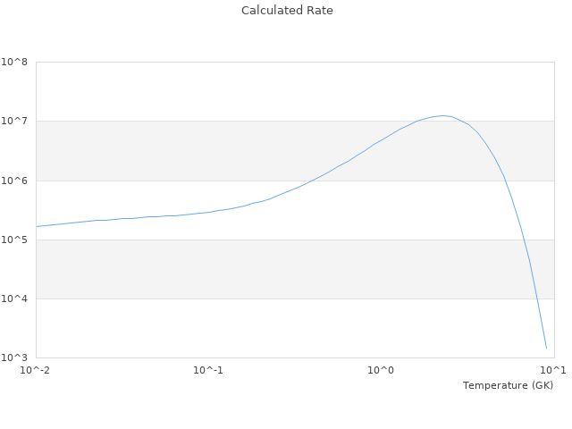Screen dimensions: 572x429
Task: Pick the 10^4 y-axis label
Action: click(x=15, y=299)
